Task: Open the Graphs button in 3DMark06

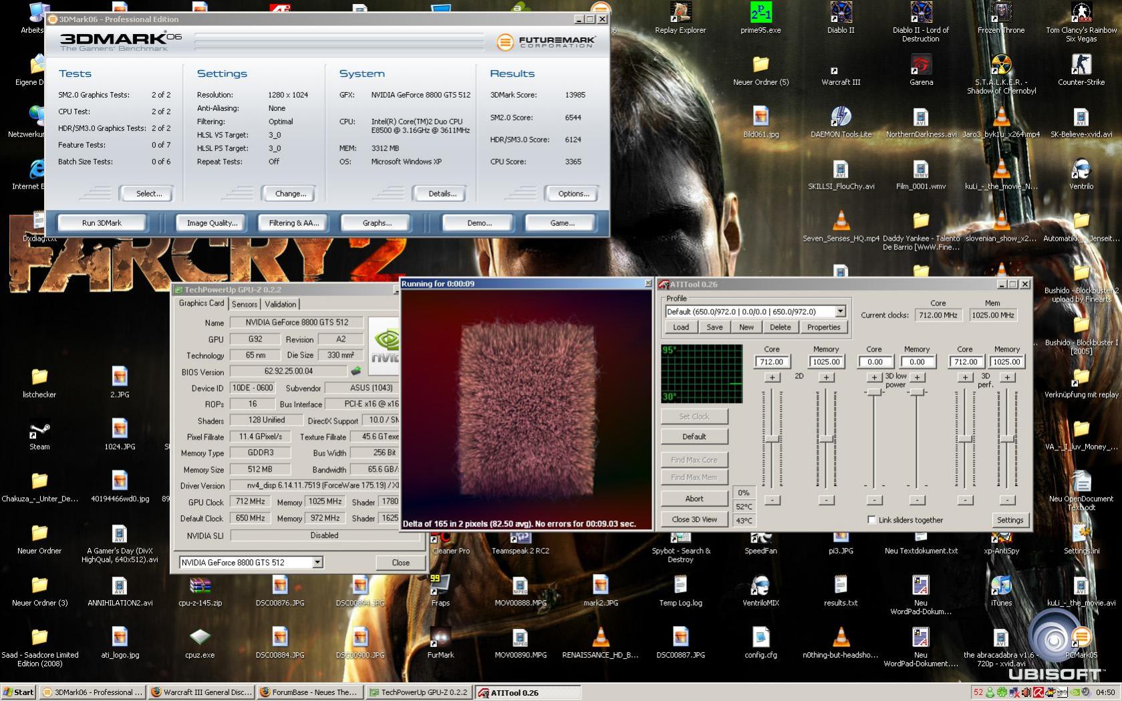Action: point(377,223)
